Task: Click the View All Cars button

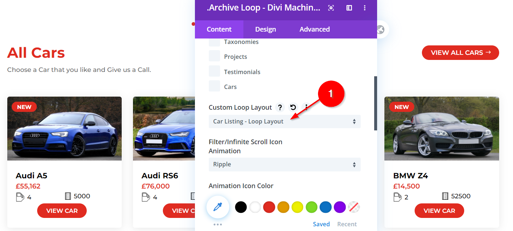Action: (460, 53)
